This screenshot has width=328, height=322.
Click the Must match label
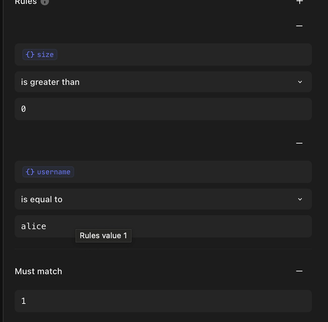(x=38, y=271)
